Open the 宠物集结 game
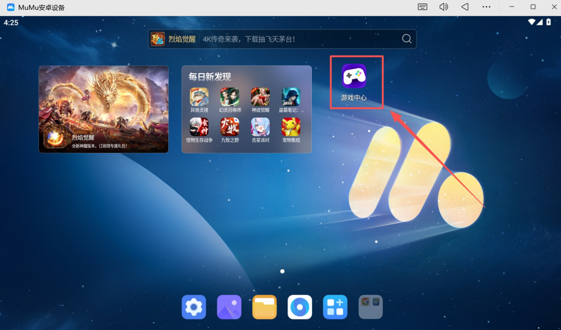561x330 pixels. 290,127
